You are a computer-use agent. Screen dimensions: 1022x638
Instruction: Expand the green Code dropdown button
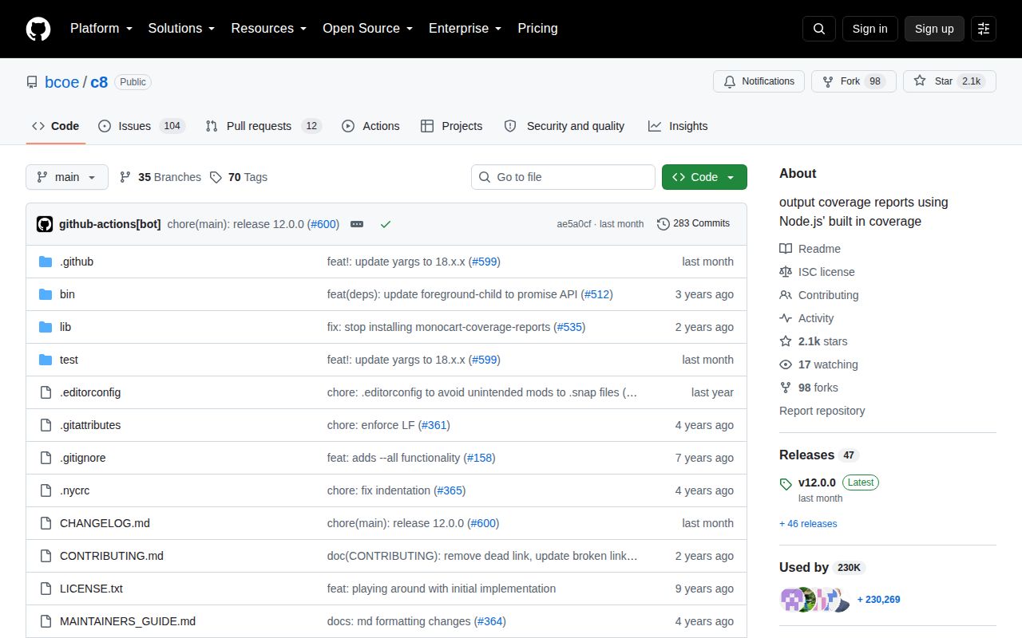point(704,177)
